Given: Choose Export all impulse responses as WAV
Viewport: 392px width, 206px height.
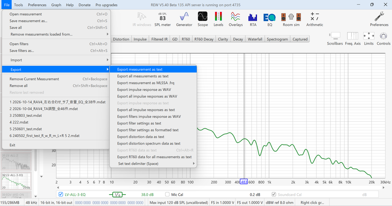Looking at the screenshot, I should [x=153, y=97].
